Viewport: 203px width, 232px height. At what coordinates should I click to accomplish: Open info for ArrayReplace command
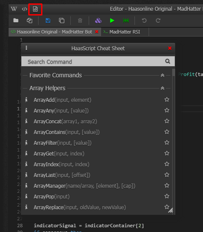click(26, 207)
